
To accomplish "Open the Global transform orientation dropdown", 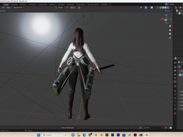I will [60, 8].
